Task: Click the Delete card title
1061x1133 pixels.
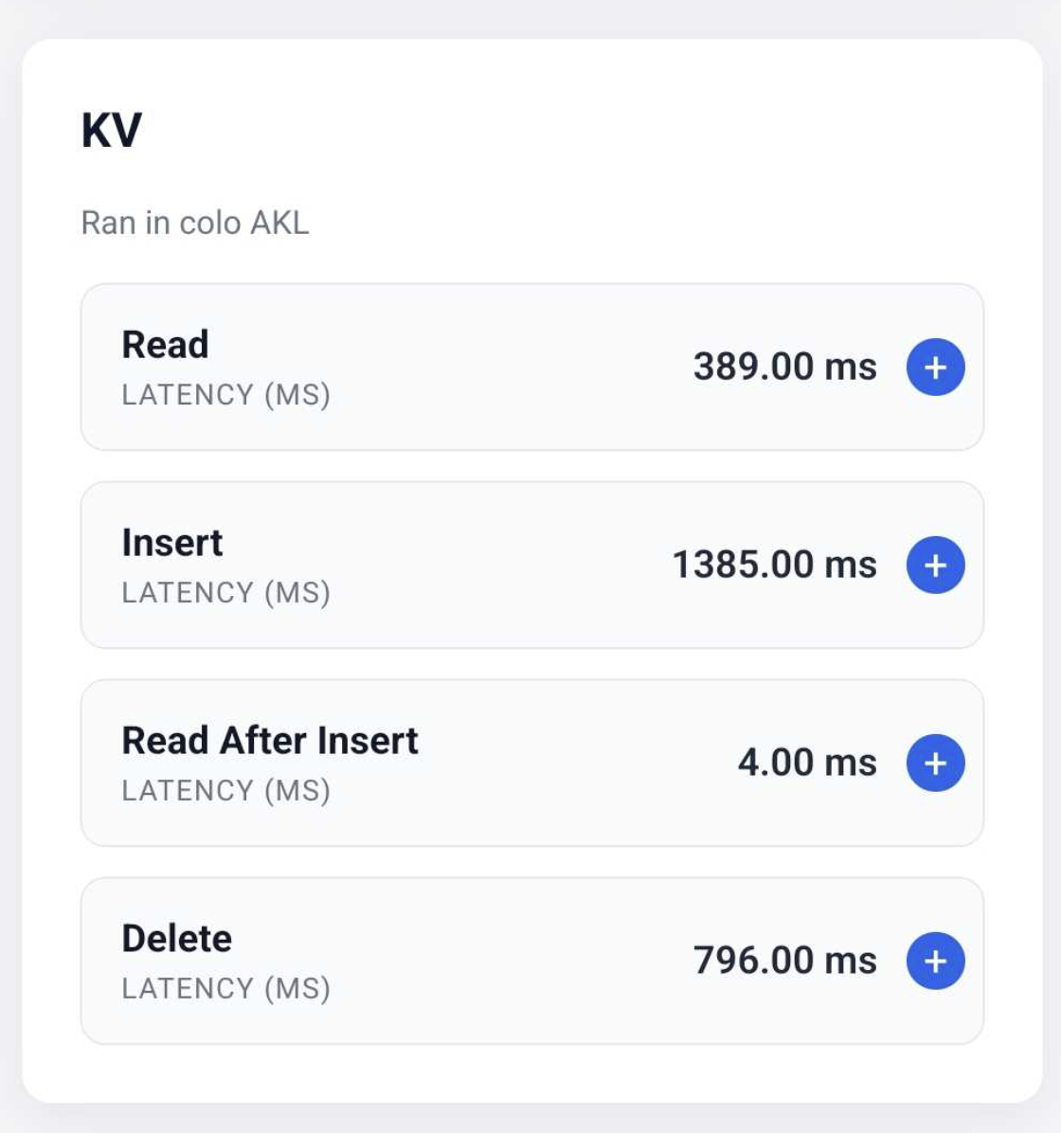Action: coord(177,939)
